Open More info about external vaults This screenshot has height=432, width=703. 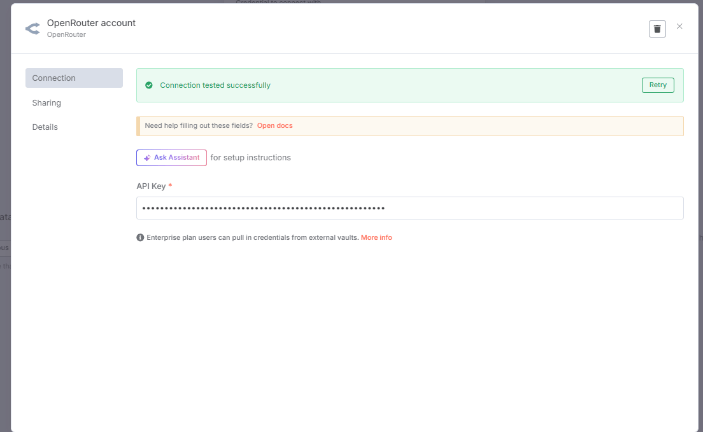[376, 237]
